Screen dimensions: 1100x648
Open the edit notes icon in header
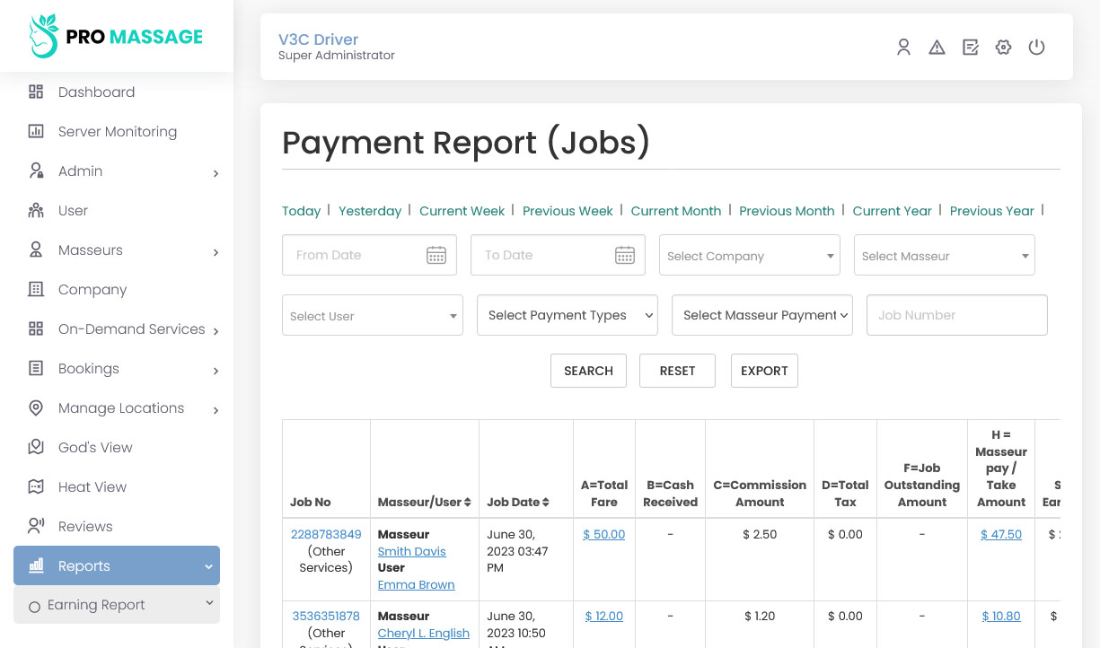click(970, 48)
